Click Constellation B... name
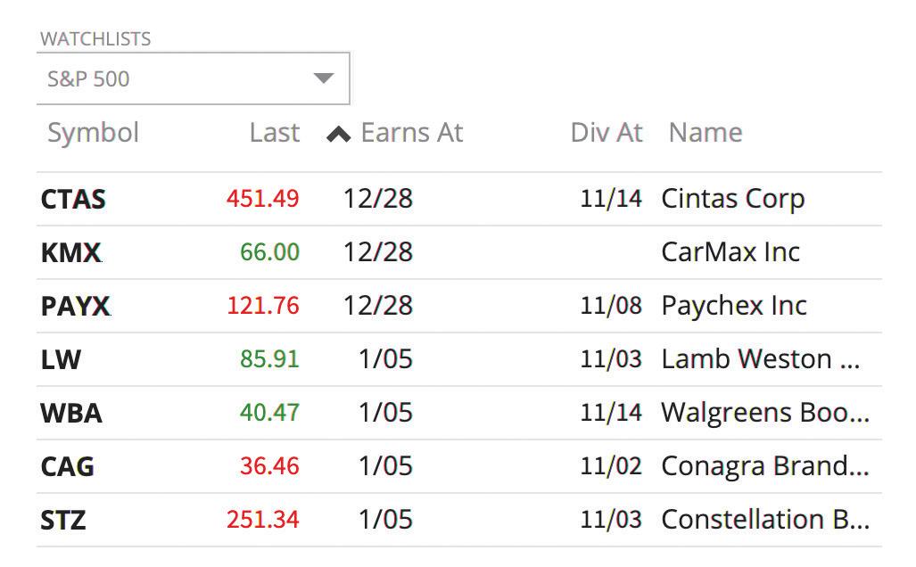 pos(765,520)
